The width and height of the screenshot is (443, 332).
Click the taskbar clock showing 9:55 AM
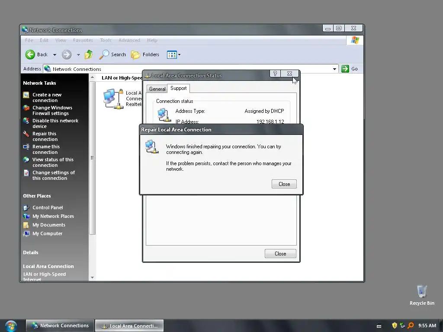point(427,326)
